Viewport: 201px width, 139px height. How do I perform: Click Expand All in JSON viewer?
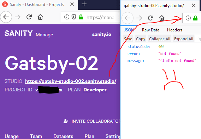[x=184, y=39]
